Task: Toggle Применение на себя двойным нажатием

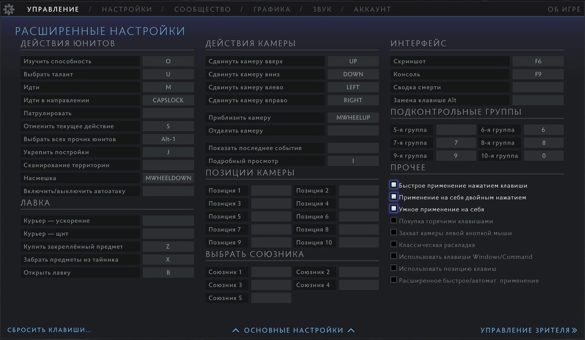Action: [394, 197]
